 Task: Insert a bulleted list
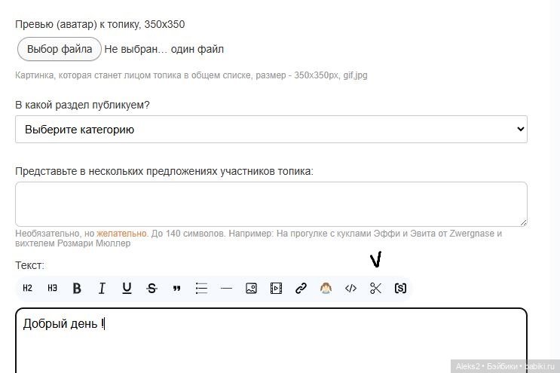pos(201,288)
